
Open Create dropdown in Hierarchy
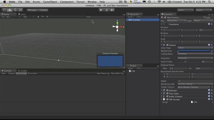pos(131,17)
